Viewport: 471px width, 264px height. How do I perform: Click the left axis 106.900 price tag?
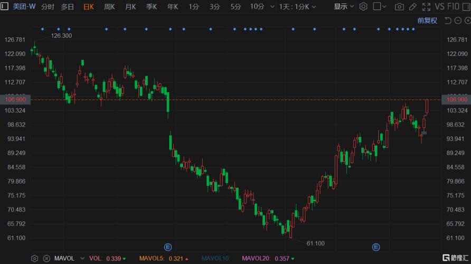(15, 100)
